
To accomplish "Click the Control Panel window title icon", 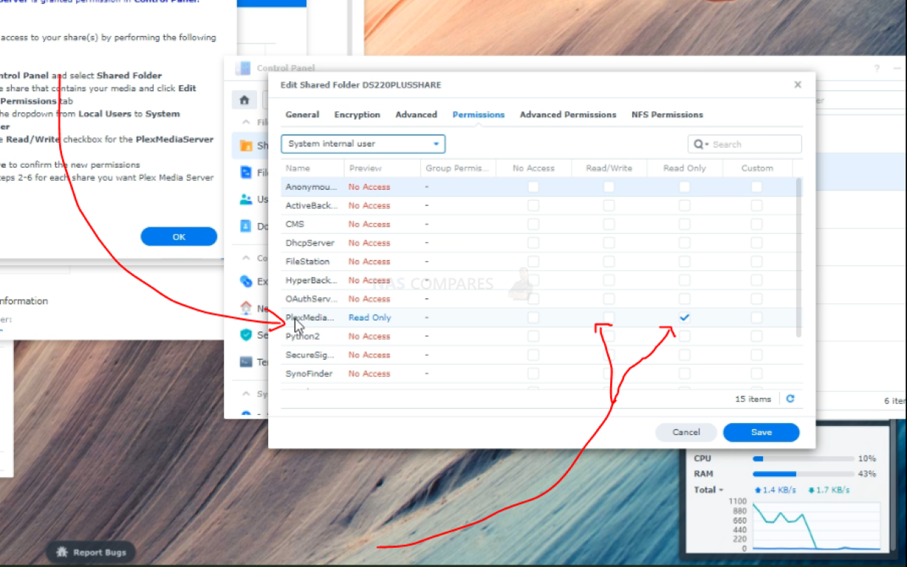I will (243, 68).
